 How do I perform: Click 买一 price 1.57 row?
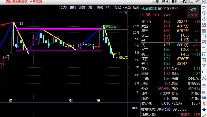pyautogui.click(x=171, y=45)
